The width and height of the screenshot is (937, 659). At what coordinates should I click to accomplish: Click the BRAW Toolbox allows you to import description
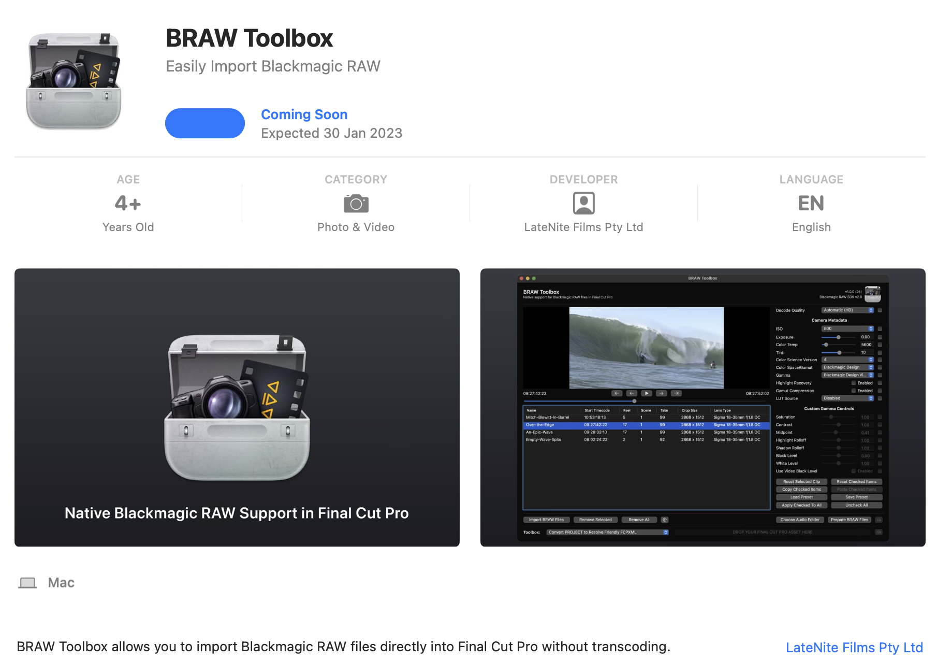tap(343, 647)
